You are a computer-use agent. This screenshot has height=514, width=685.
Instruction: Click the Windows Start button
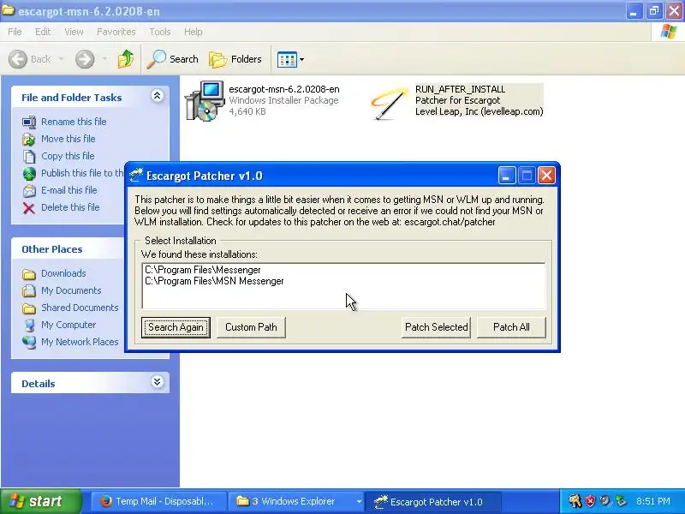(41, 501)
